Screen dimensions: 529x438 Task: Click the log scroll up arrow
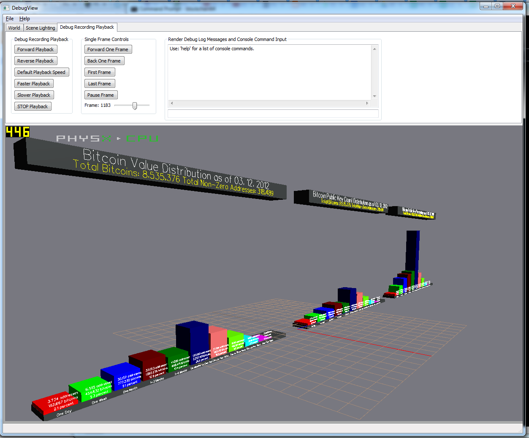374,49
